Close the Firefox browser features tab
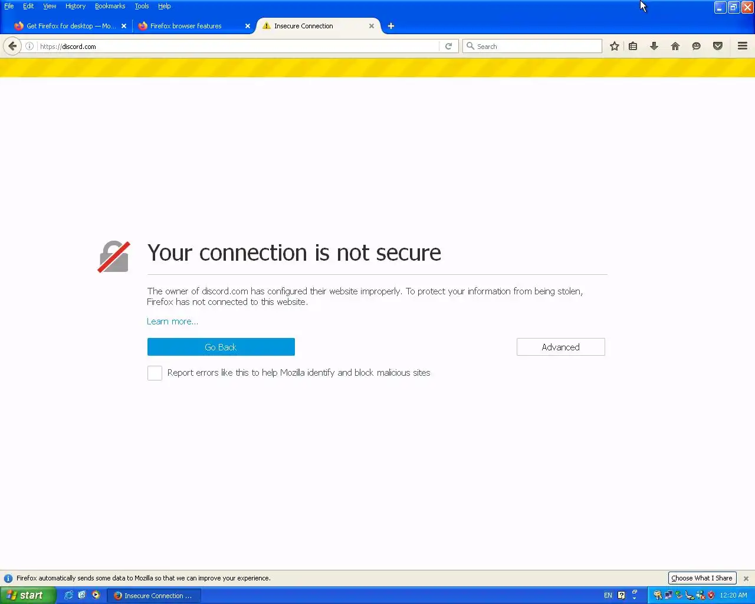Screen dimensions: 755x604 248,26
